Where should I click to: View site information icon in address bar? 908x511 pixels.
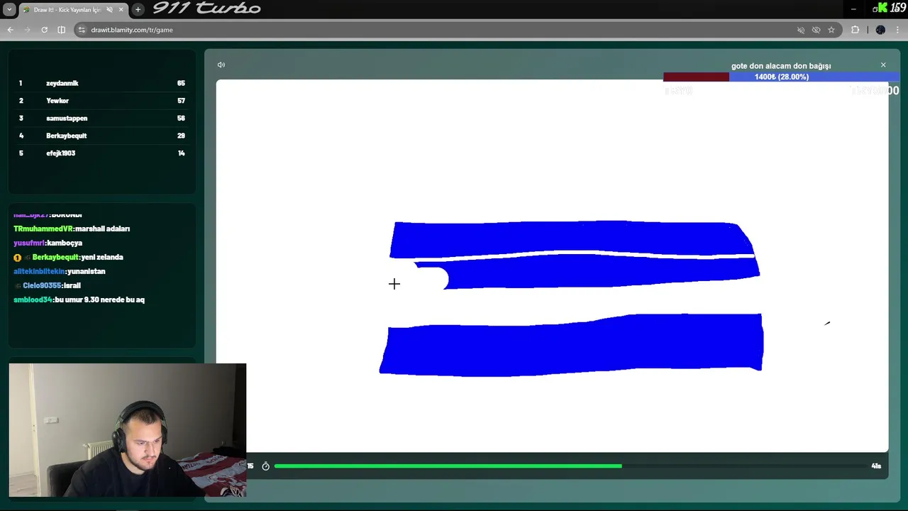coord(82,30)
